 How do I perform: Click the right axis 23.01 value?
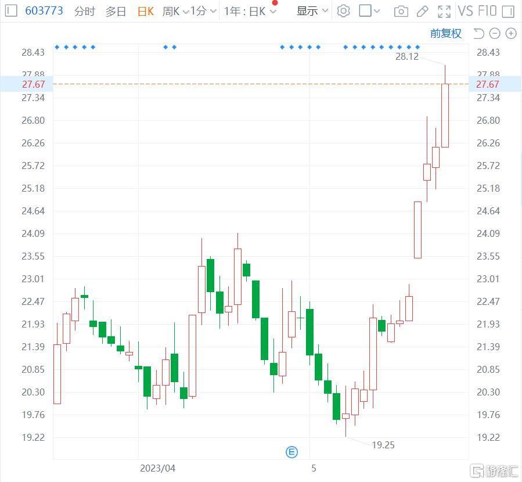click(488, 279)
